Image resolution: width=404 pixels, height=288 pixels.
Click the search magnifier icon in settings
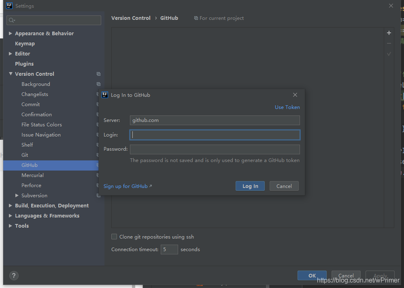12,20
